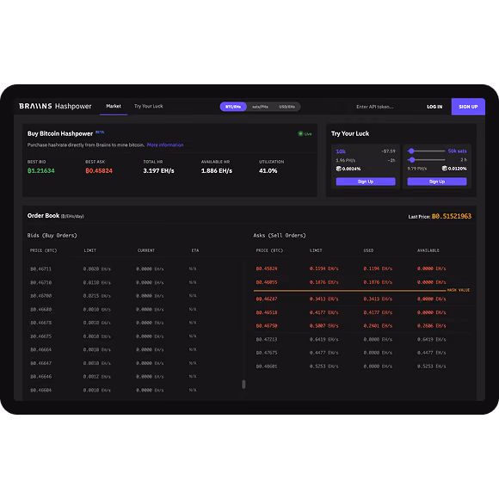Select the ask priced 0.45824 in the order book

267,268
